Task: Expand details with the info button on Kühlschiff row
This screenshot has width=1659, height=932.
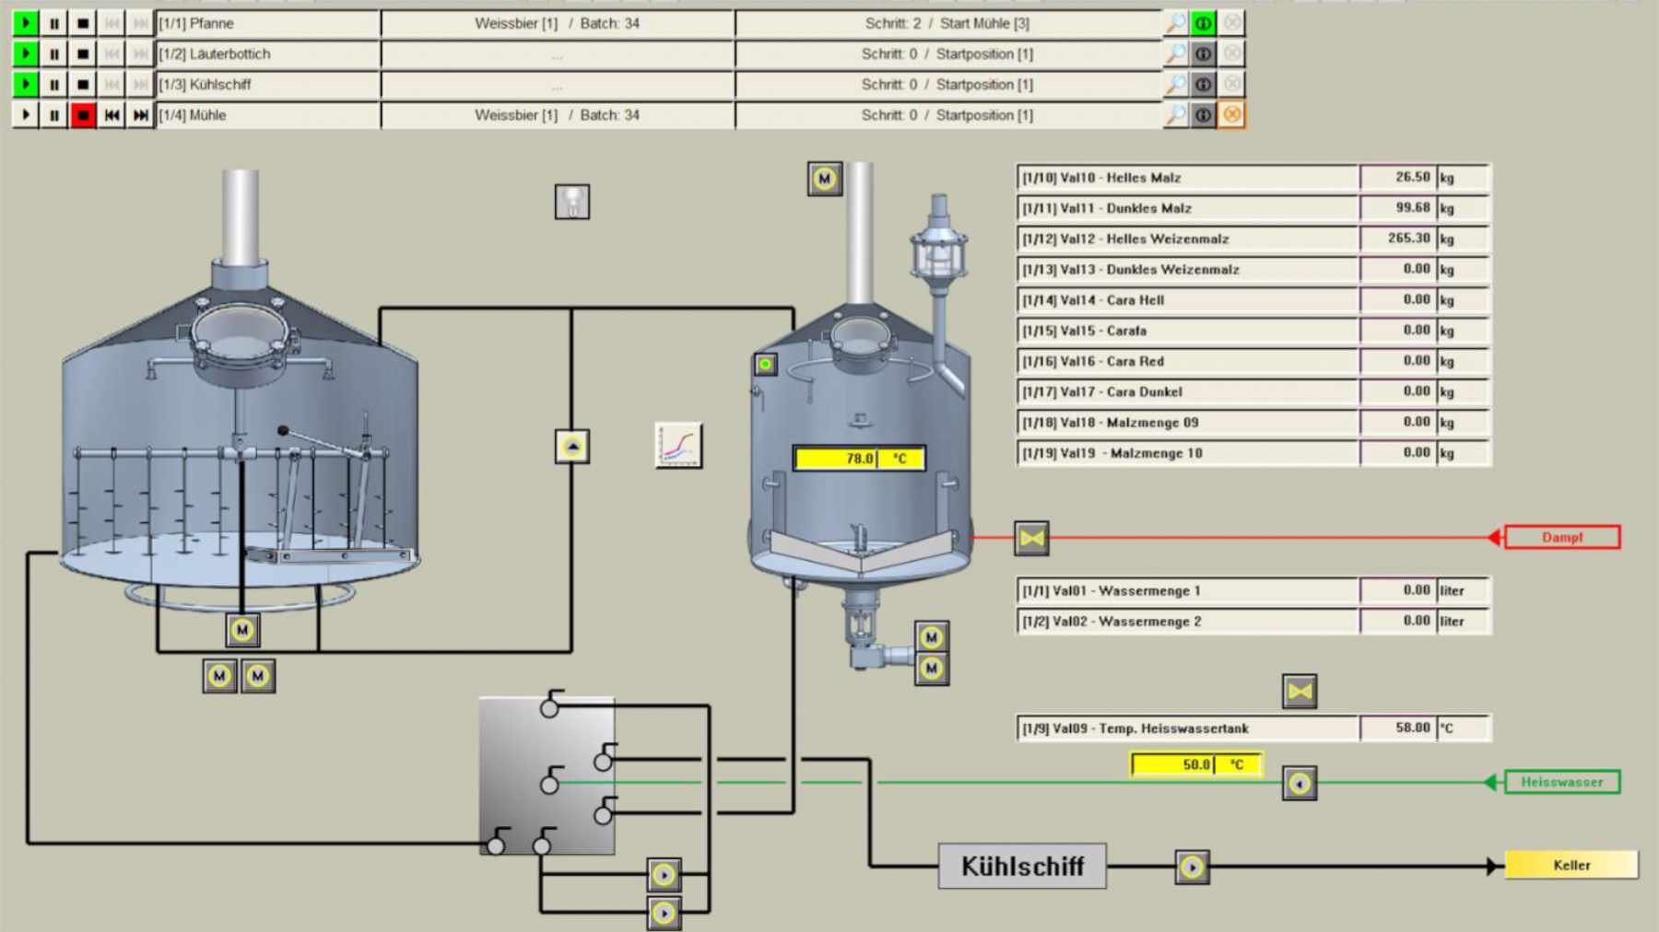Action: 1202,84
